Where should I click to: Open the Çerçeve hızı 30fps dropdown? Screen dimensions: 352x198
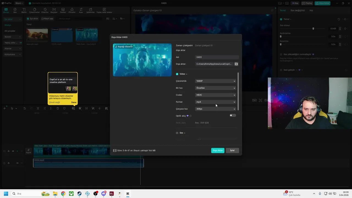(216, 109)
